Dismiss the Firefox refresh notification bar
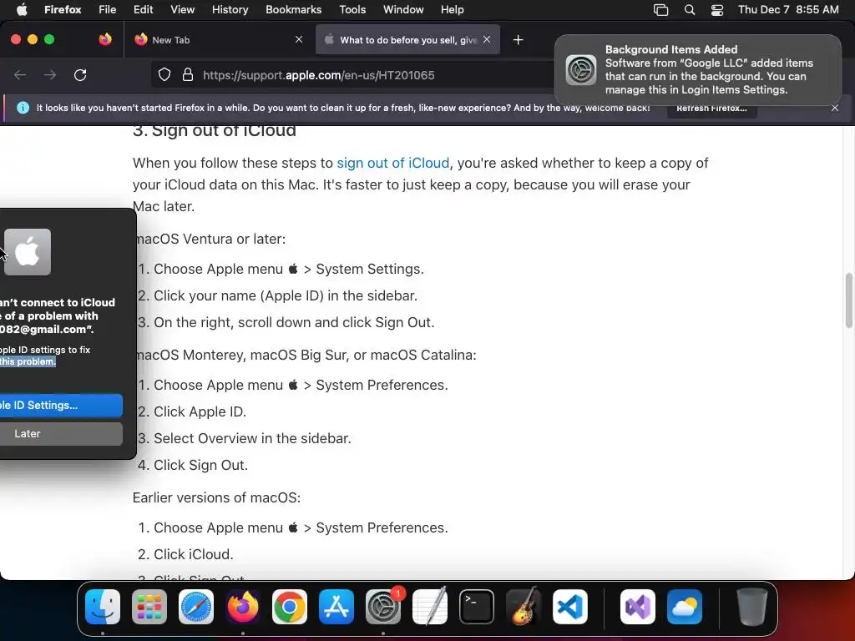The image size is (855, 641). [835, 108]
